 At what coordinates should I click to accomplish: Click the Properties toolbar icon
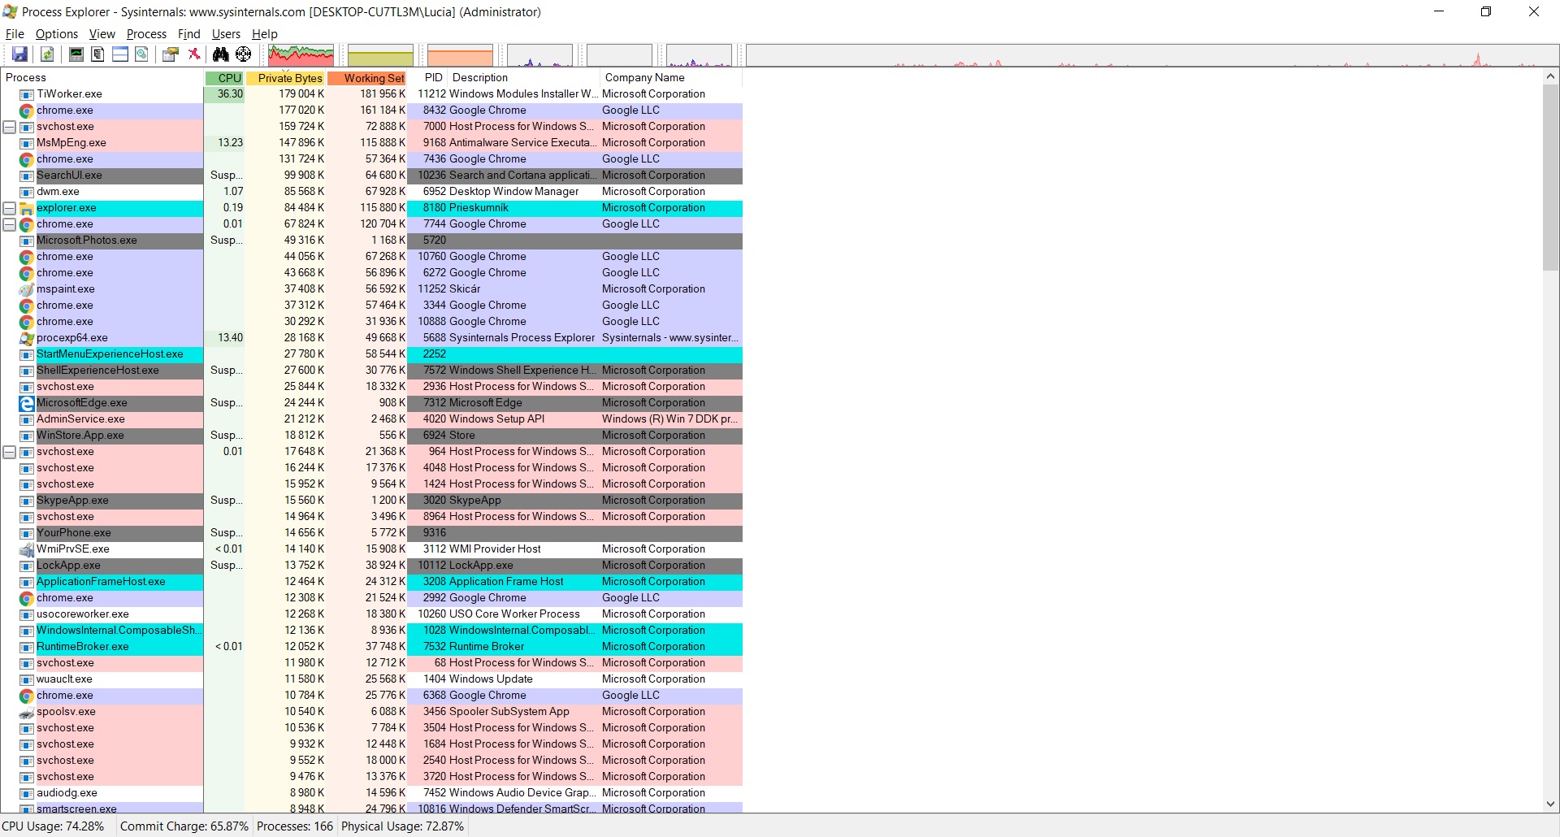point(170,54)
